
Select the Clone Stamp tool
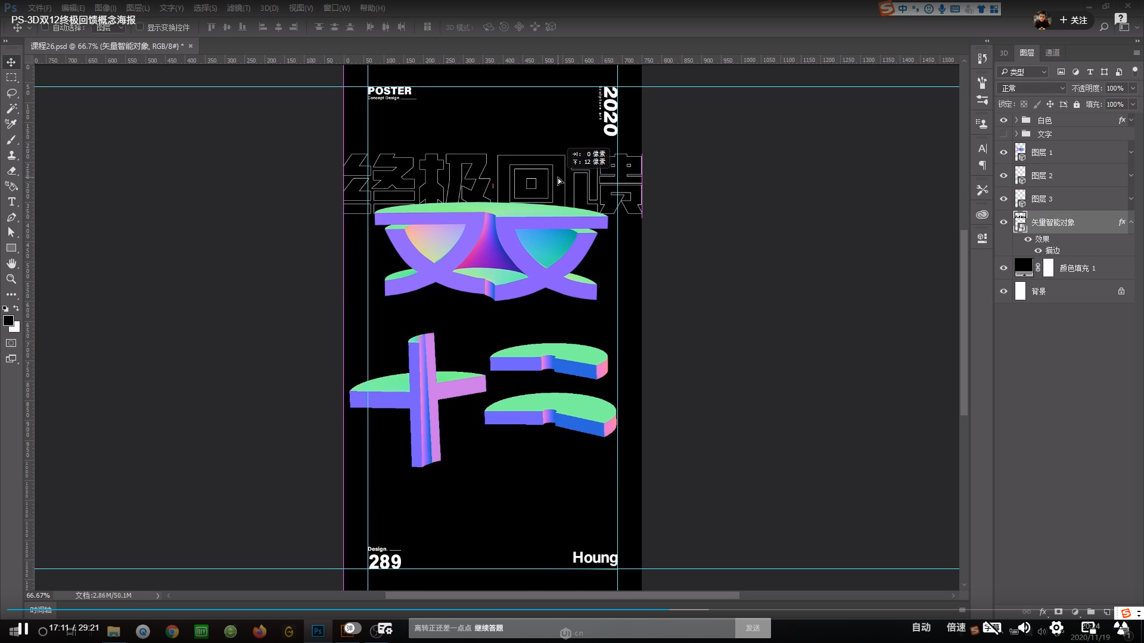pos(11,155)
